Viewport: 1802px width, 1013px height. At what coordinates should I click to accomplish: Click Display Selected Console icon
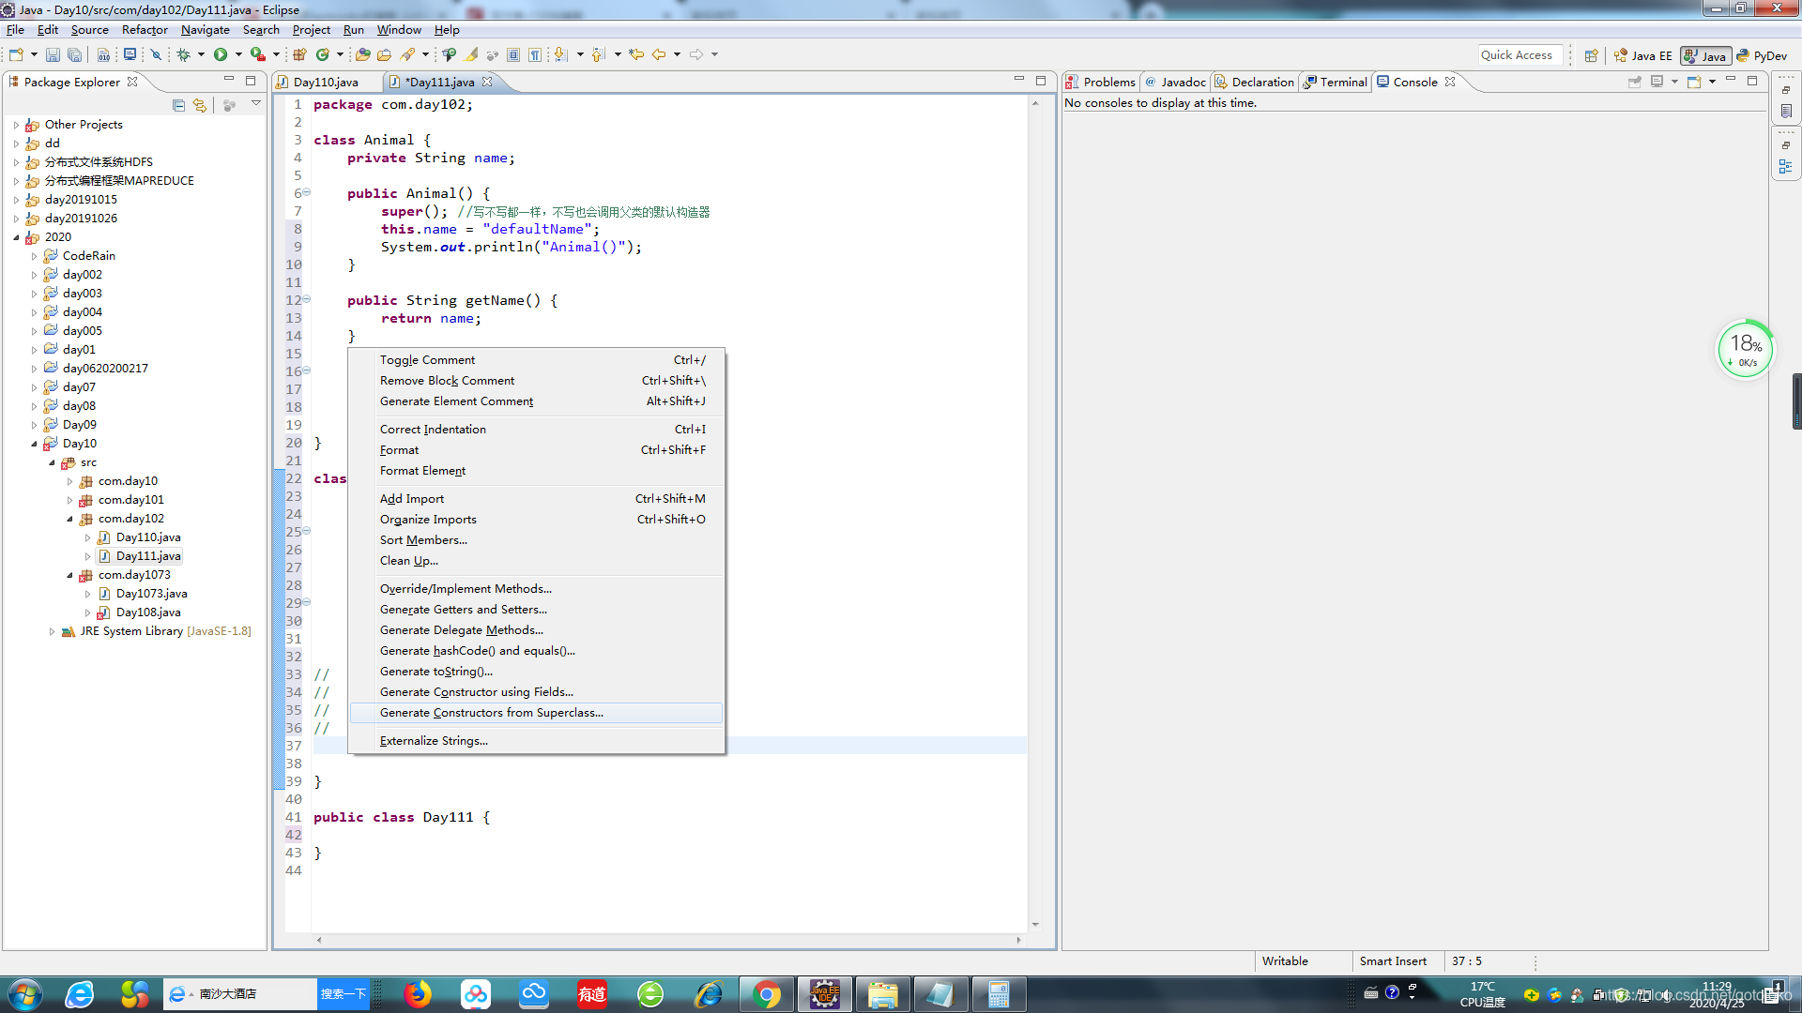(x=1657, y=82)
